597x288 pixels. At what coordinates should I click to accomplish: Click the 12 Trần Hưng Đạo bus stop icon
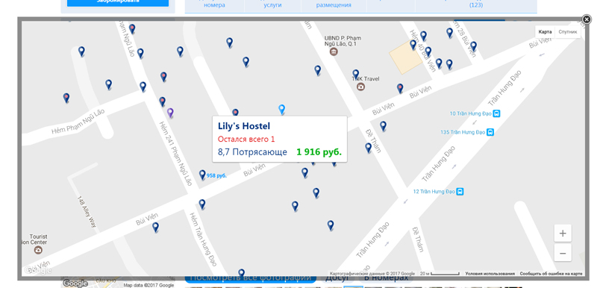[x=460, y=191]
